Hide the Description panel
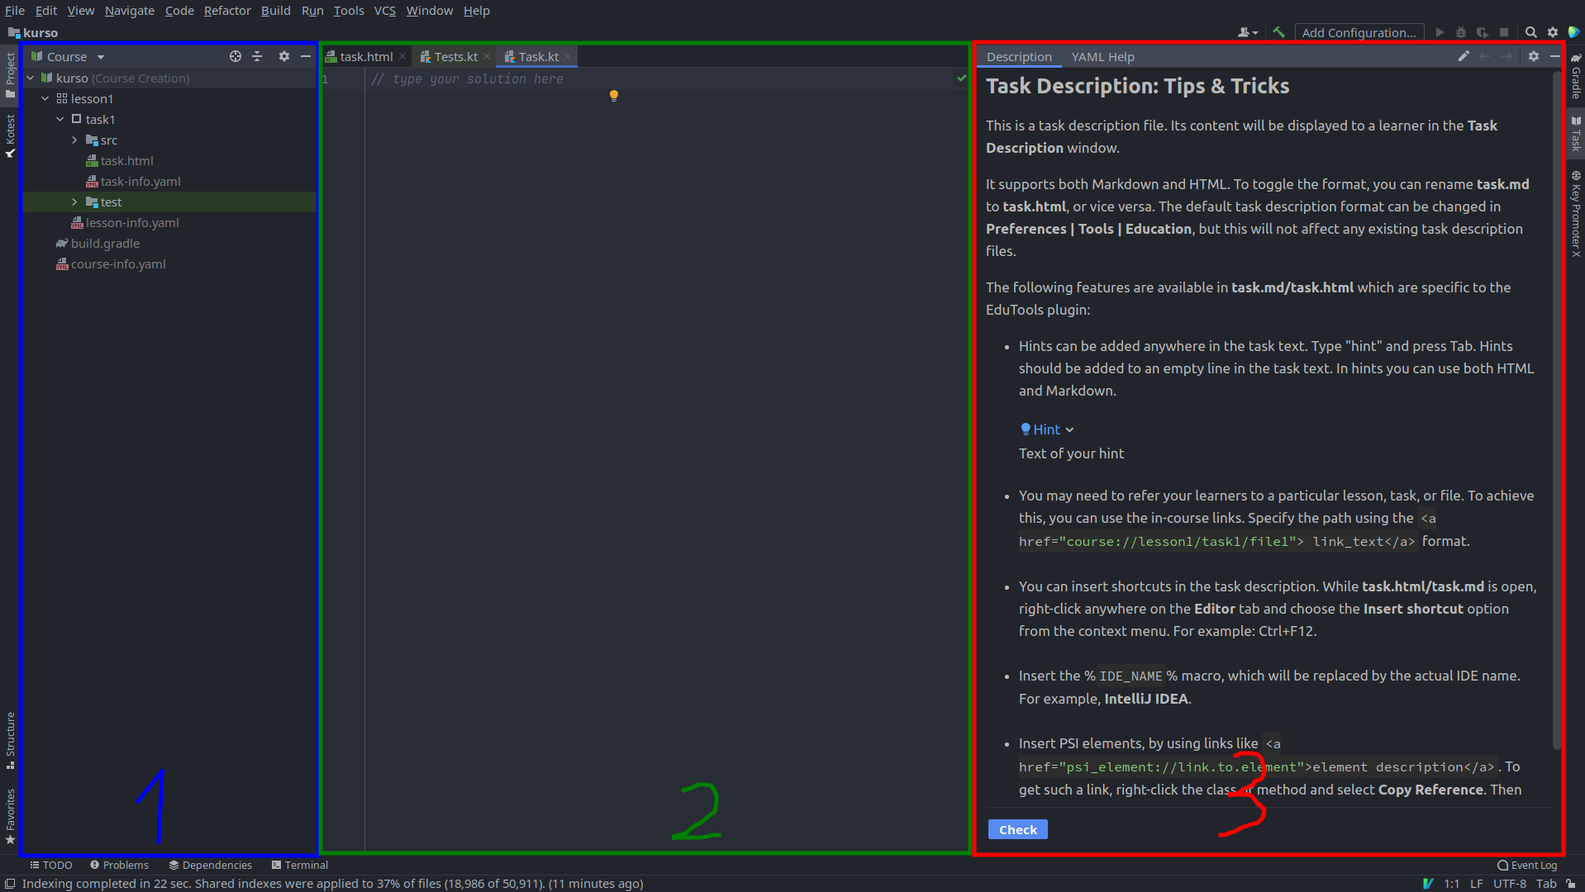Screen dimensions: 1585x892 pos(1554,56)
